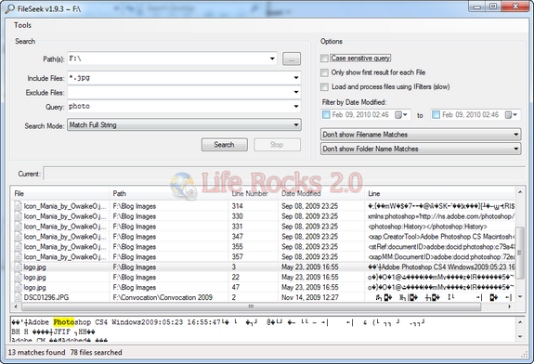The width and height of the screenshot is (534, 364).
Task: Open the Search Mode combo box
Action: point(184,125)
